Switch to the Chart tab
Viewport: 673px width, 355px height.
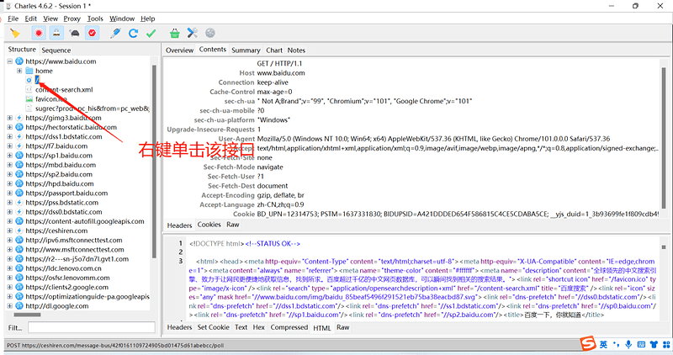pyautogui.click(x=274, y=50)
